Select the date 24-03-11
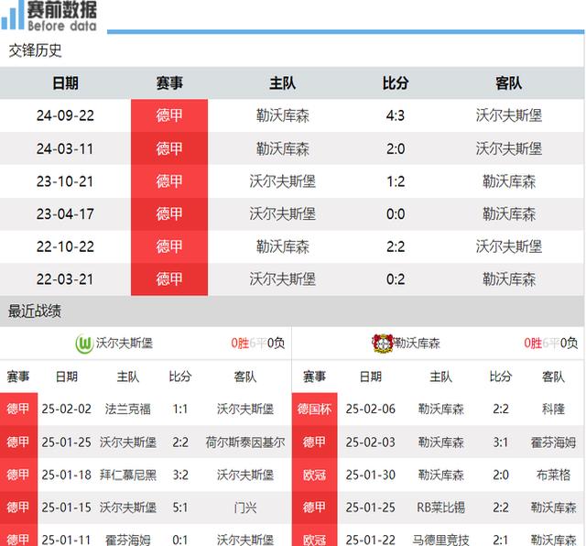This screenshot has height=546, width=586. tap(65, 148)
